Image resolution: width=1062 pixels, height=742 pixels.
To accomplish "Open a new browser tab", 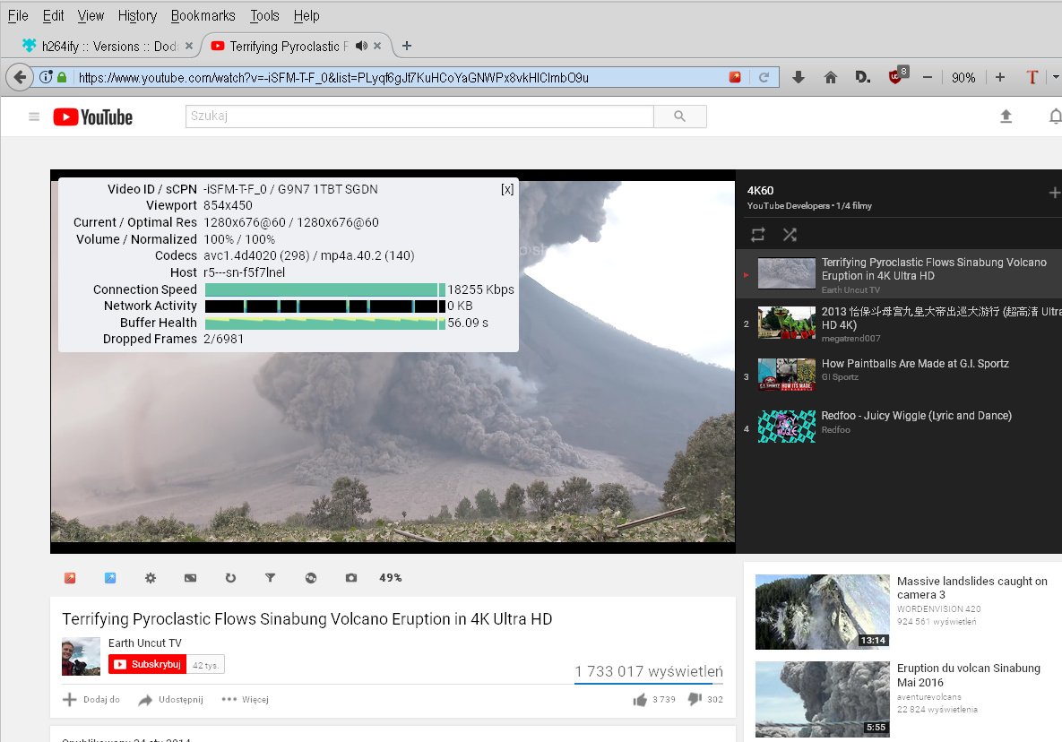I will [x=406, y=46].
